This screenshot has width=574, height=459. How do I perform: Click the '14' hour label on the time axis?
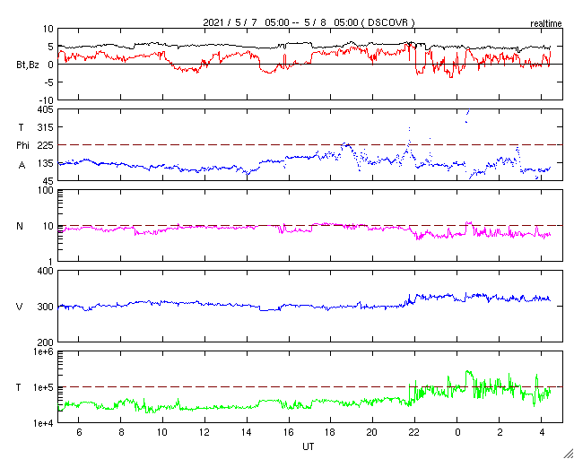click(247, 432)
